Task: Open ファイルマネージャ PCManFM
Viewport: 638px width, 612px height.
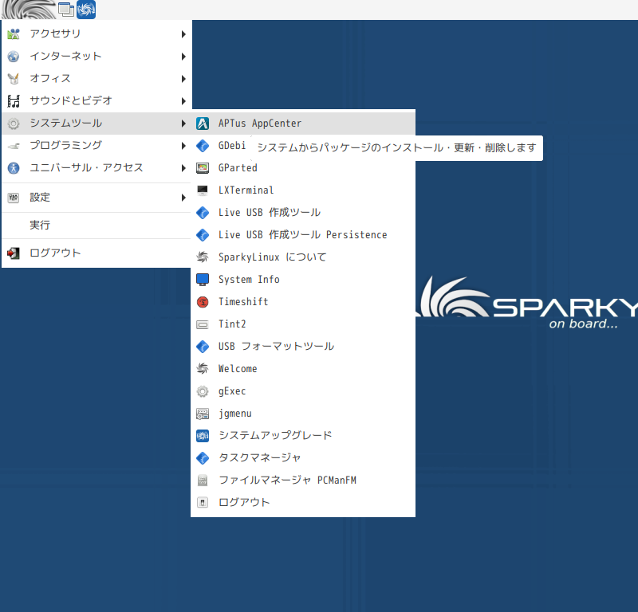Action: point(303,481)
